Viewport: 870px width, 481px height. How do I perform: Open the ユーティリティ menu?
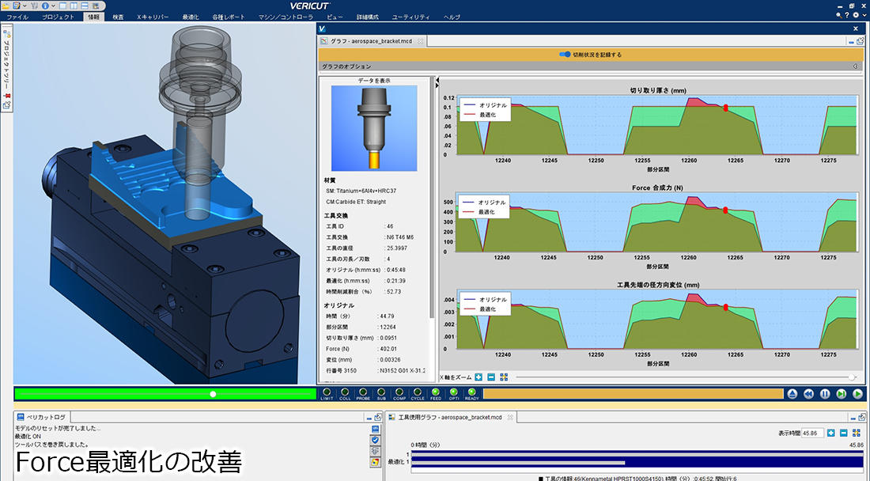(x=410, y=17)
